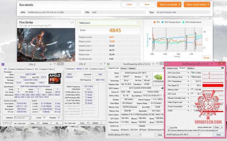This screenshot has width=227, height=141.
Task: Click Tools button in CPU-Z CPU window
Action: coord(32,123)
